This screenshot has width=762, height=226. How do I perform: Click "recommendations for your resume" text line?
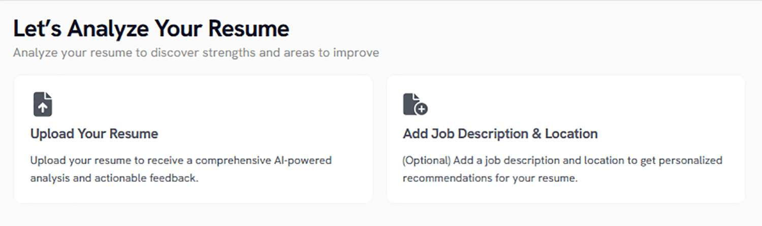[490, 178]
